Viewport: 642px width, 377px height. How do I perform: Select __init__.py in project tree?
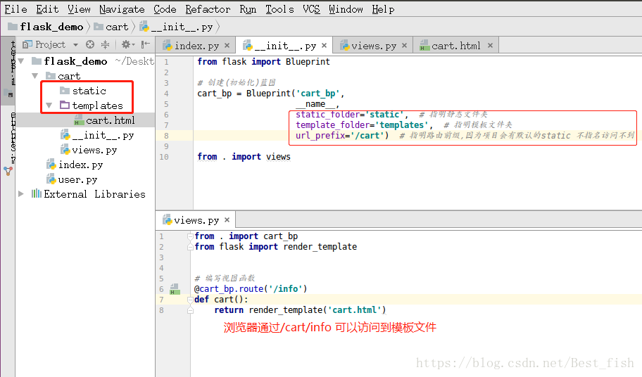click(103, 135)
